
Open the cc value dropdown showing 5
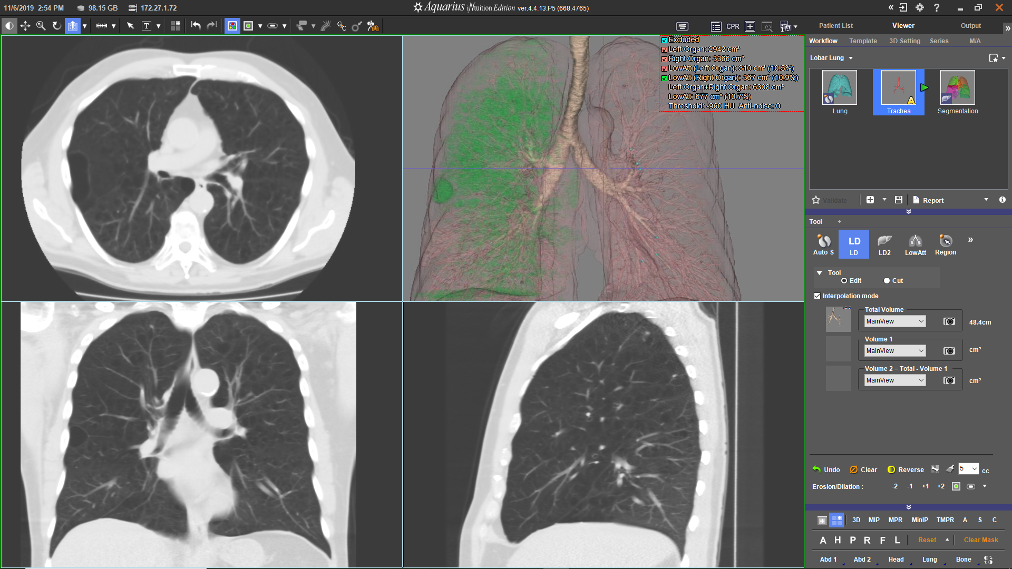pyautogui.click(x=968, y=469)
